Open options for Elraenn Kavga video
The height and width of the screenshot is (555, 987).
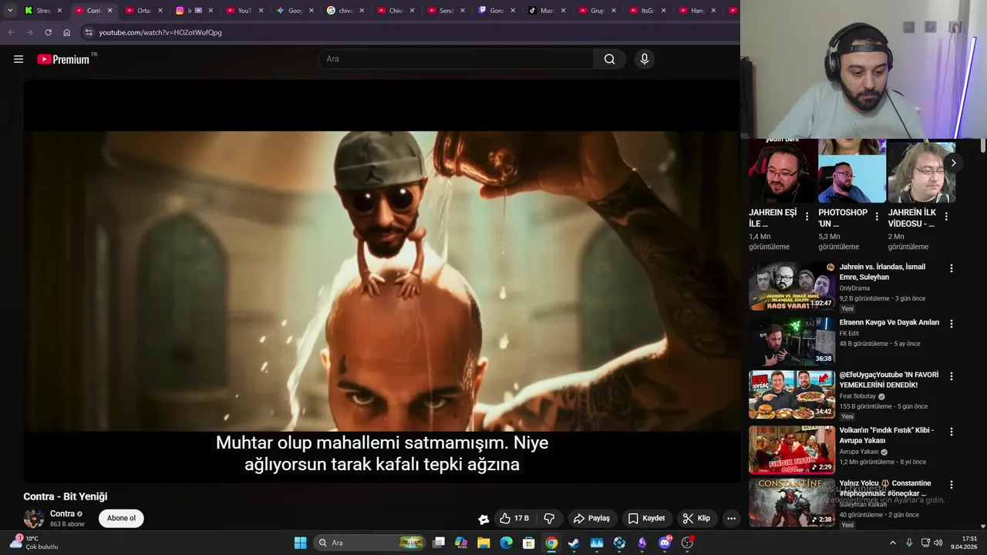click(951, 324)
